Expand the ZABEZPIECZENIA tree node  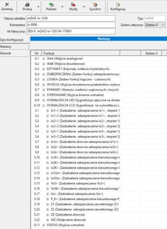[44, 74]
